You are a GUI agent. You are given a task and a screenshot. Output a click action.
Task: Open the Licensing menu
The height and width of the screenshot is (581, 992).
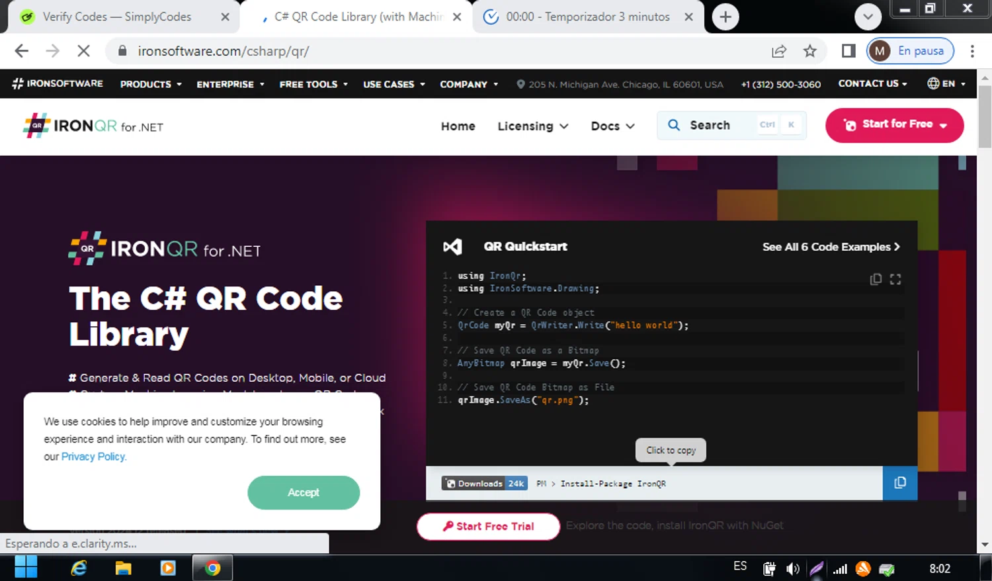pyautogui.click(x=532, y=126)
